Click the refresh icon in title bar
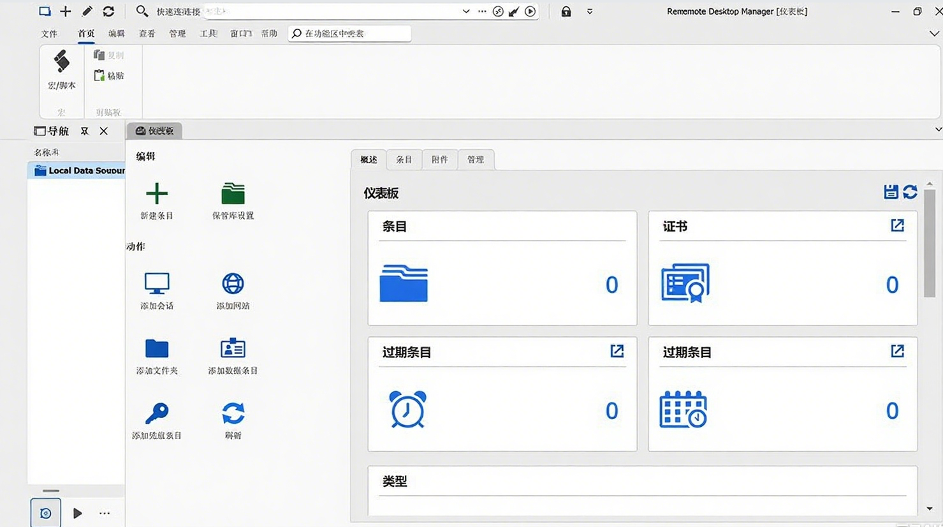 click(108, 11)
